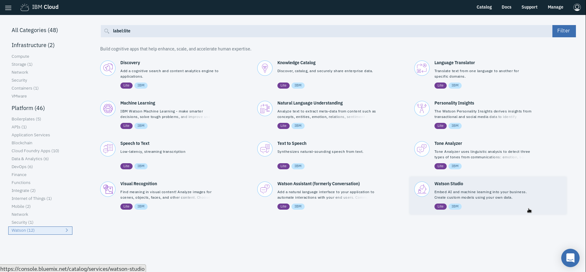
Task: Open the Watson Assistant (formerly Conversation) title
Action: pos(319,184)
